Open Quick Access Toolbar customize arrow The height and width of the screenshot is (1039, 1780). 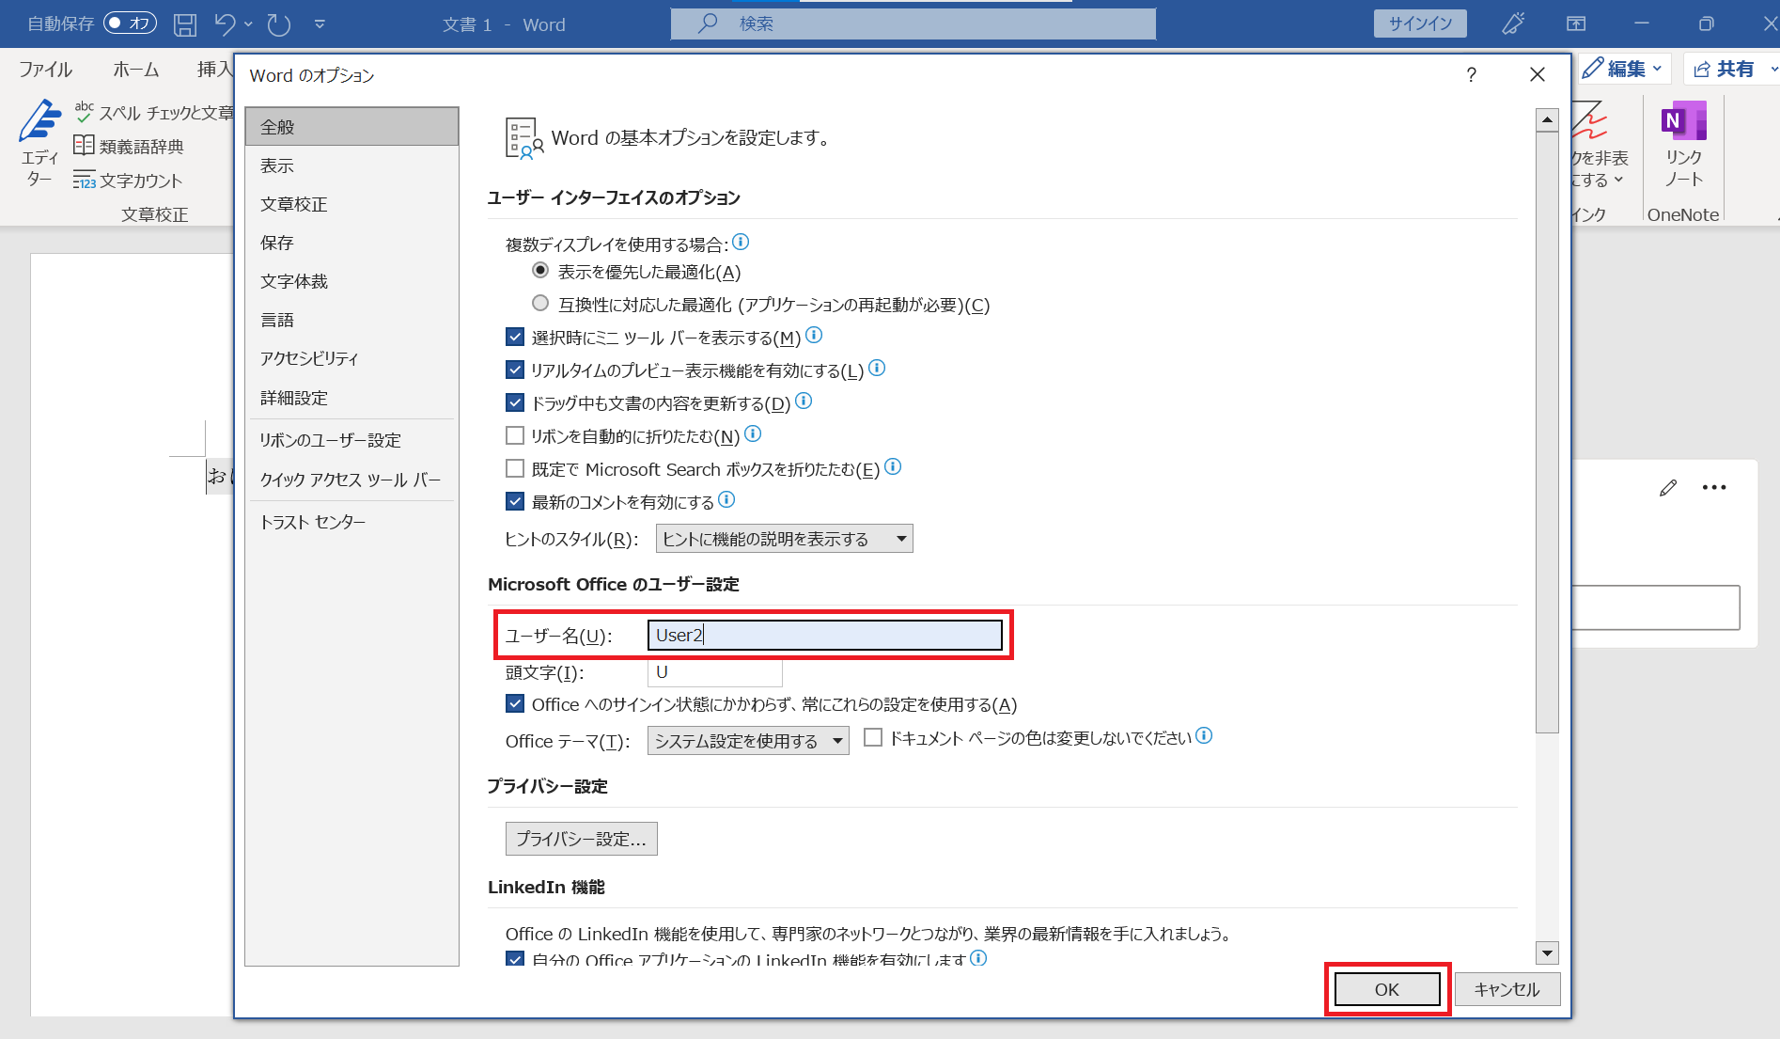(320, 24)
